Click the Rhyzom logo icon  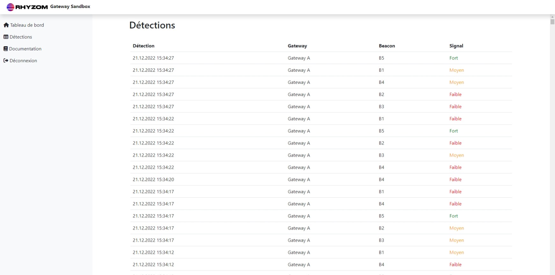pyautogui.click(x=11, y=7)
